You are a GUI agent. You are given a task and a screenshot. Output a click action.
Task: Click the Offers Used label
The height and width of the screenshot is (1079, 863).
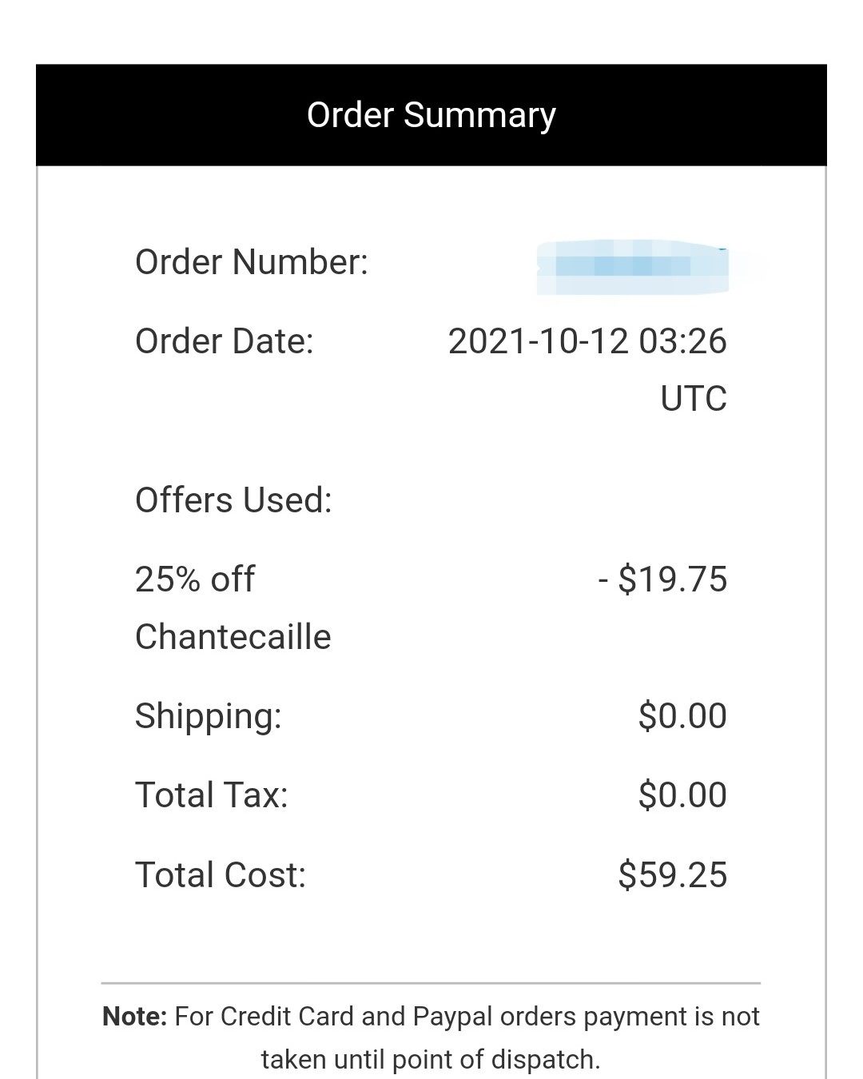click(233, 500)
